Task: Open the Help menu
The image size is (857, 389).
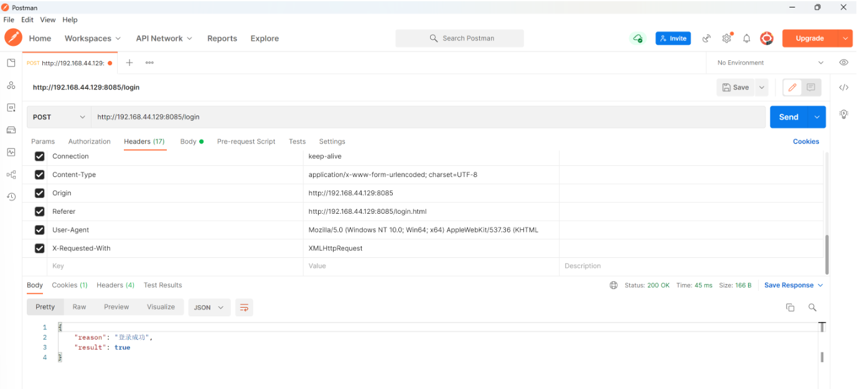Action: coord(70,20)
